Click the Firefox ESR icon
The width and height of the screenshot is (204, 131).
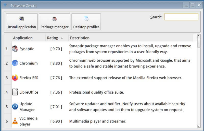[x=15, y=78]
